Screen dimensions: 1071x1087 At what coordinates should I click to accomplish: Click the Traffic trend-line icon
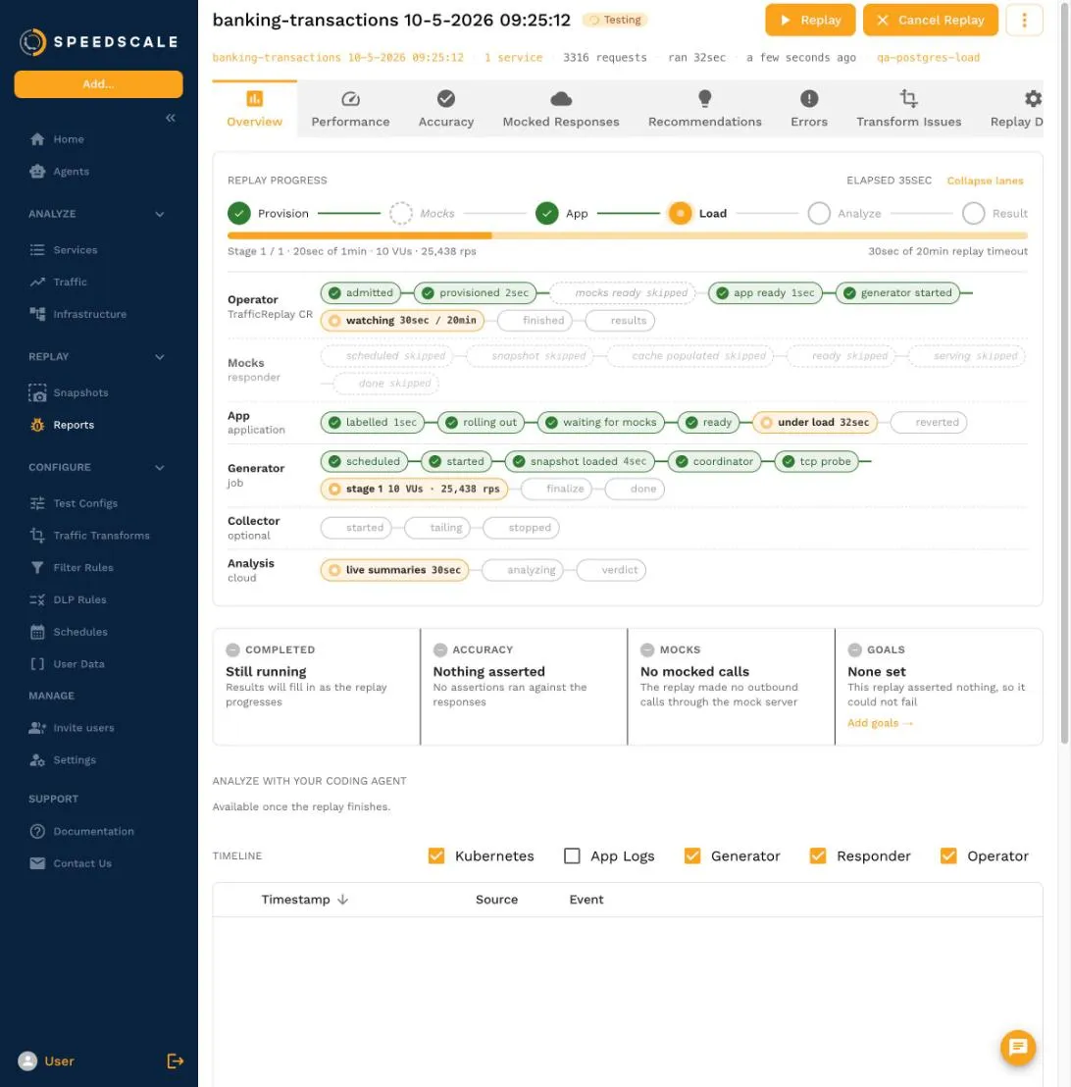point(37,282)
